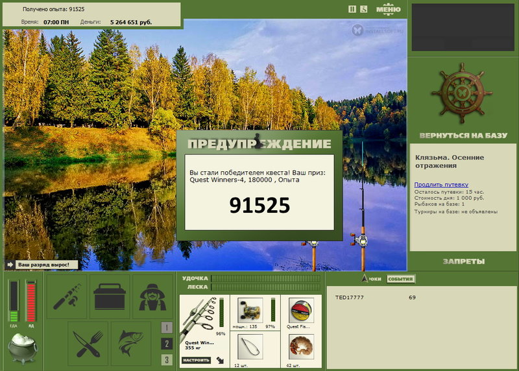Click the ЛЕСКА tension bar
The width and height of the screenshot is (519, 371).
pyautogui.click(x=265, y=287)
